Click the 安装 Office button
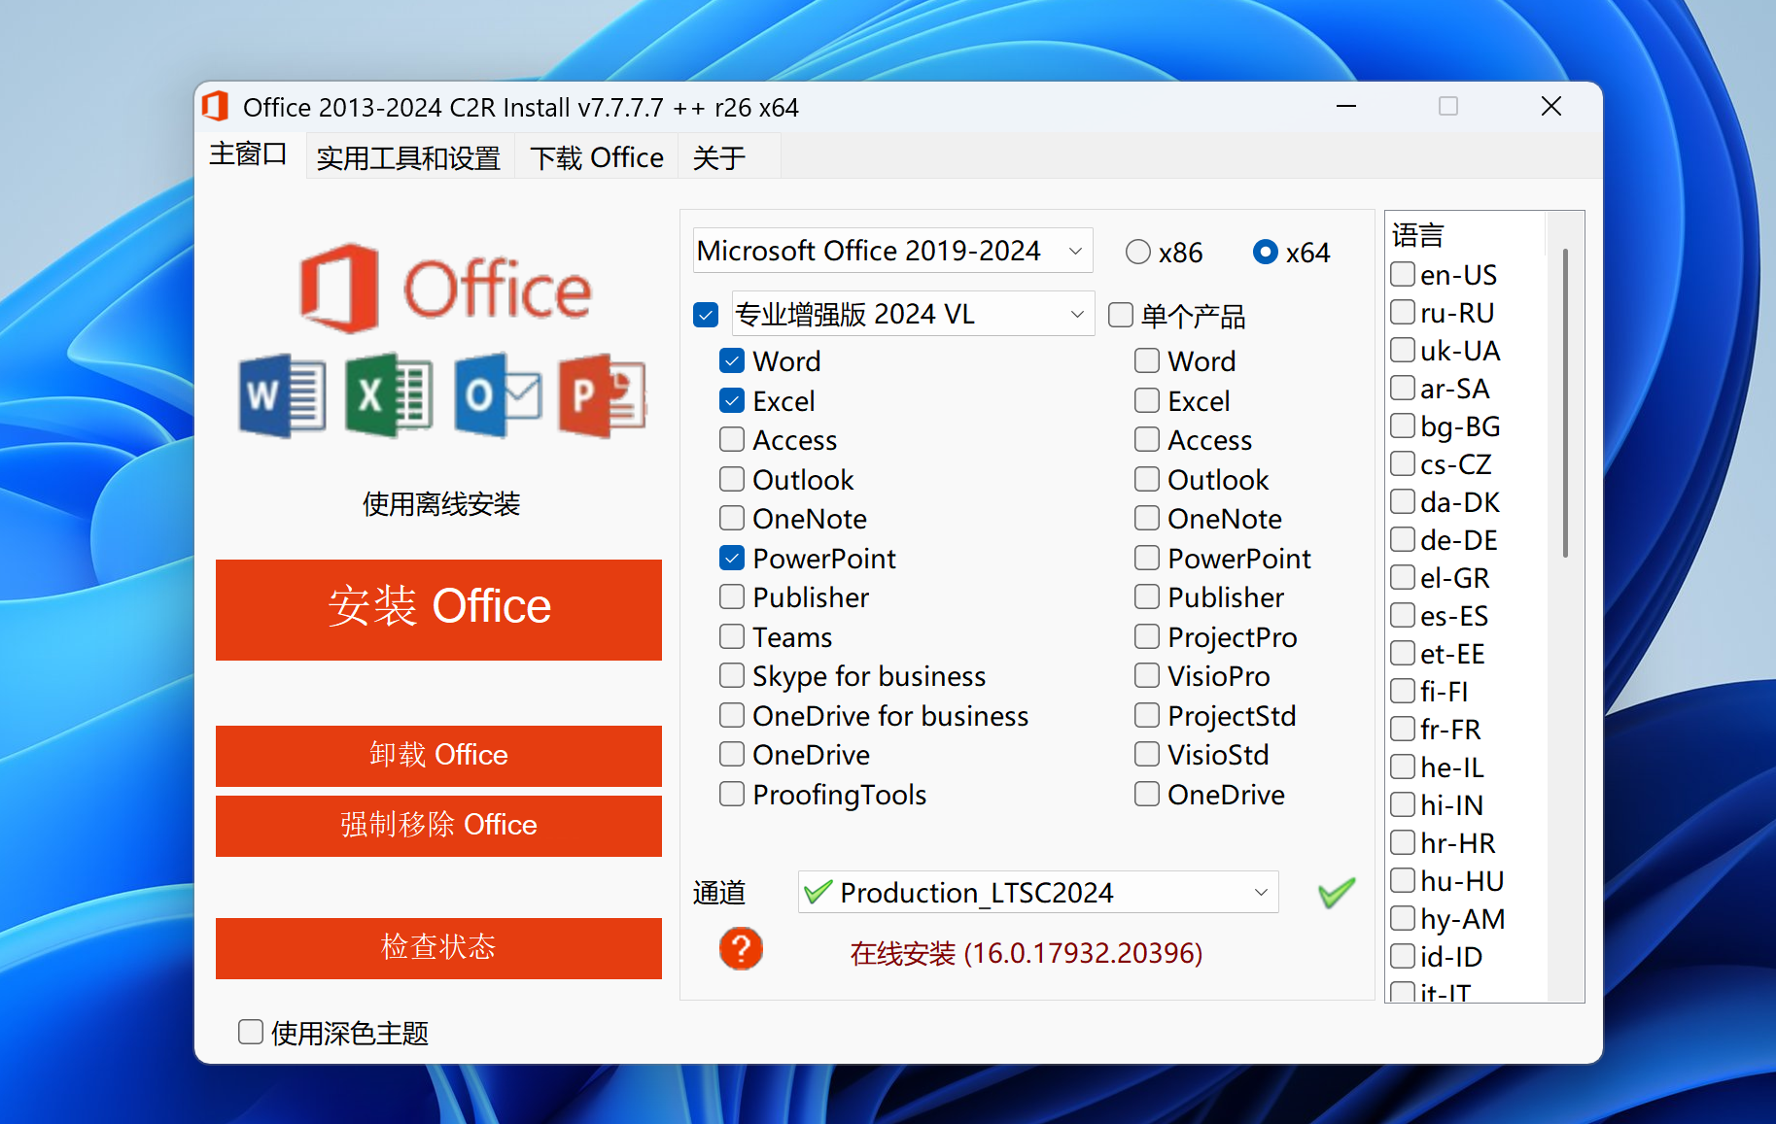This screenshot has width=1776, height=1124. (x=438, y=609)
